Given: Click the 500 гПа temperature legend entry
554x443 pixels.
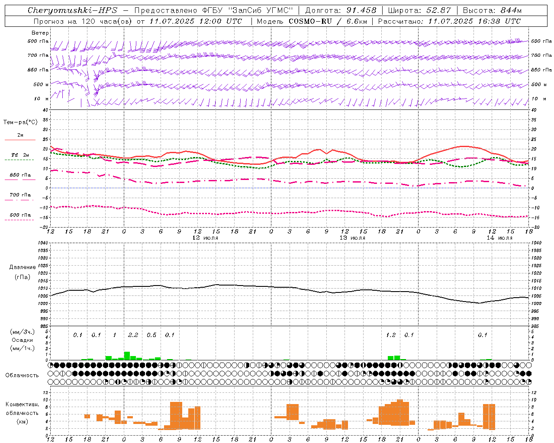Looking at the screenshot, I should point(20,215).
